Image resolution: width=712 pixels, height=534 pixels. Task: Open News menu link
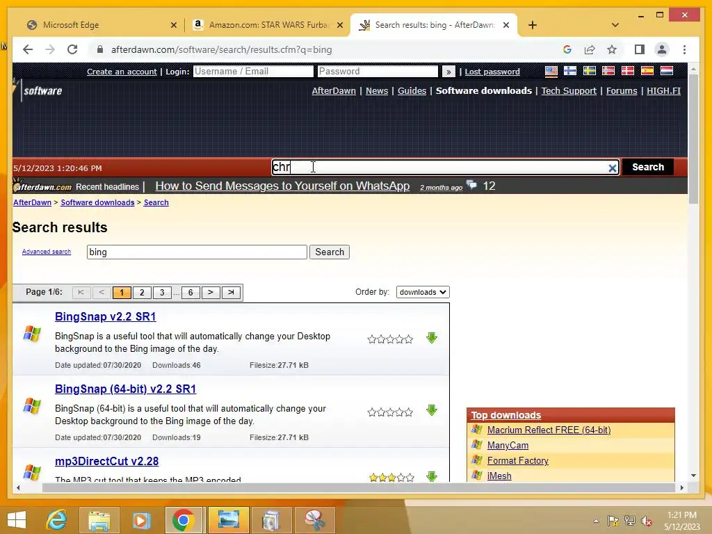(x=377, y=91)
